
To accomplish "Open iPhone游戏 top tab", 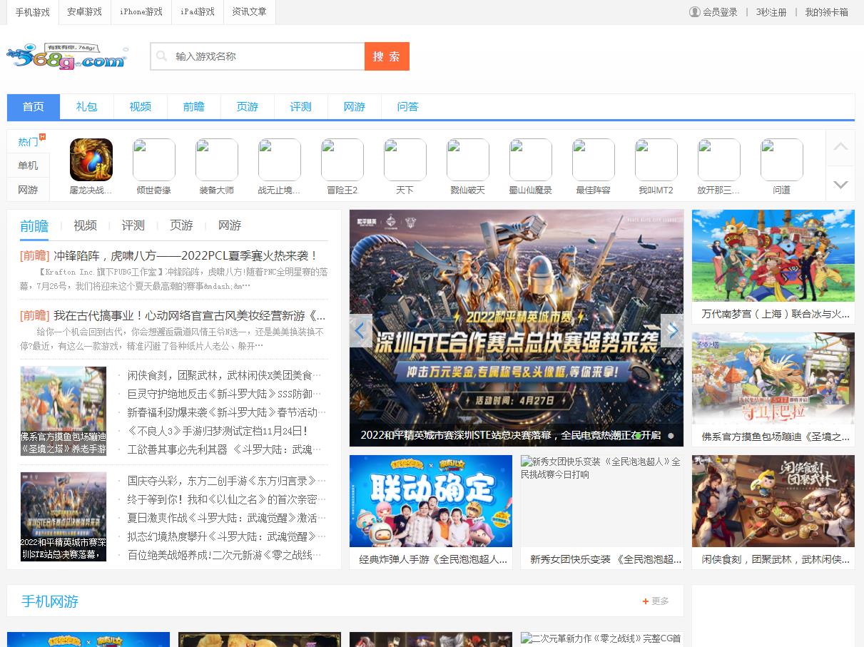I will 141,12.
